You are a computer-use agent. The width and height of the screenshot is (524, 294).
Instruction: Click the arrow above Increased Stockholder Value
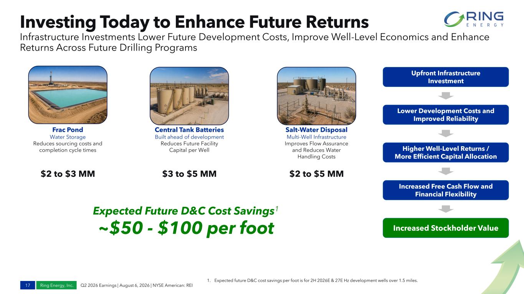tap(446, 209)
